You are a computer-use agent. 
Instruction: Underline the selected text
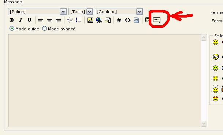[x=29, y=20]
